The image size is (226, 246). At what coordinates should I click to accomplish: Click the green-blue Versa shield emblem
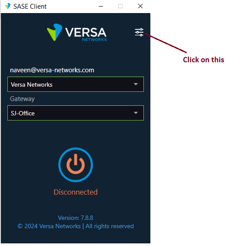pos(54,32)
